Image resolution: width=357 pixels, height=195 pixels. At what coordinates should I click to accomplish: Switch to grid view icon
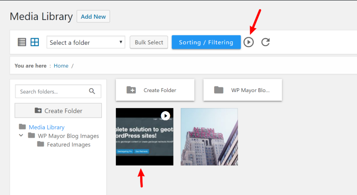(x=34, y=42)
